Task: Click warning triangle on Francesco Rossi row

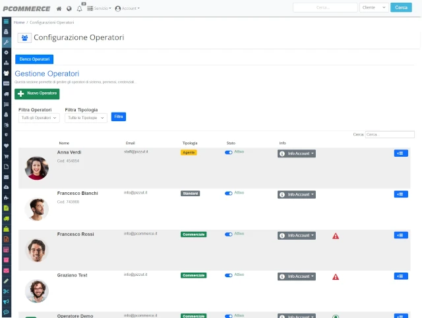Action: point(336,236)
